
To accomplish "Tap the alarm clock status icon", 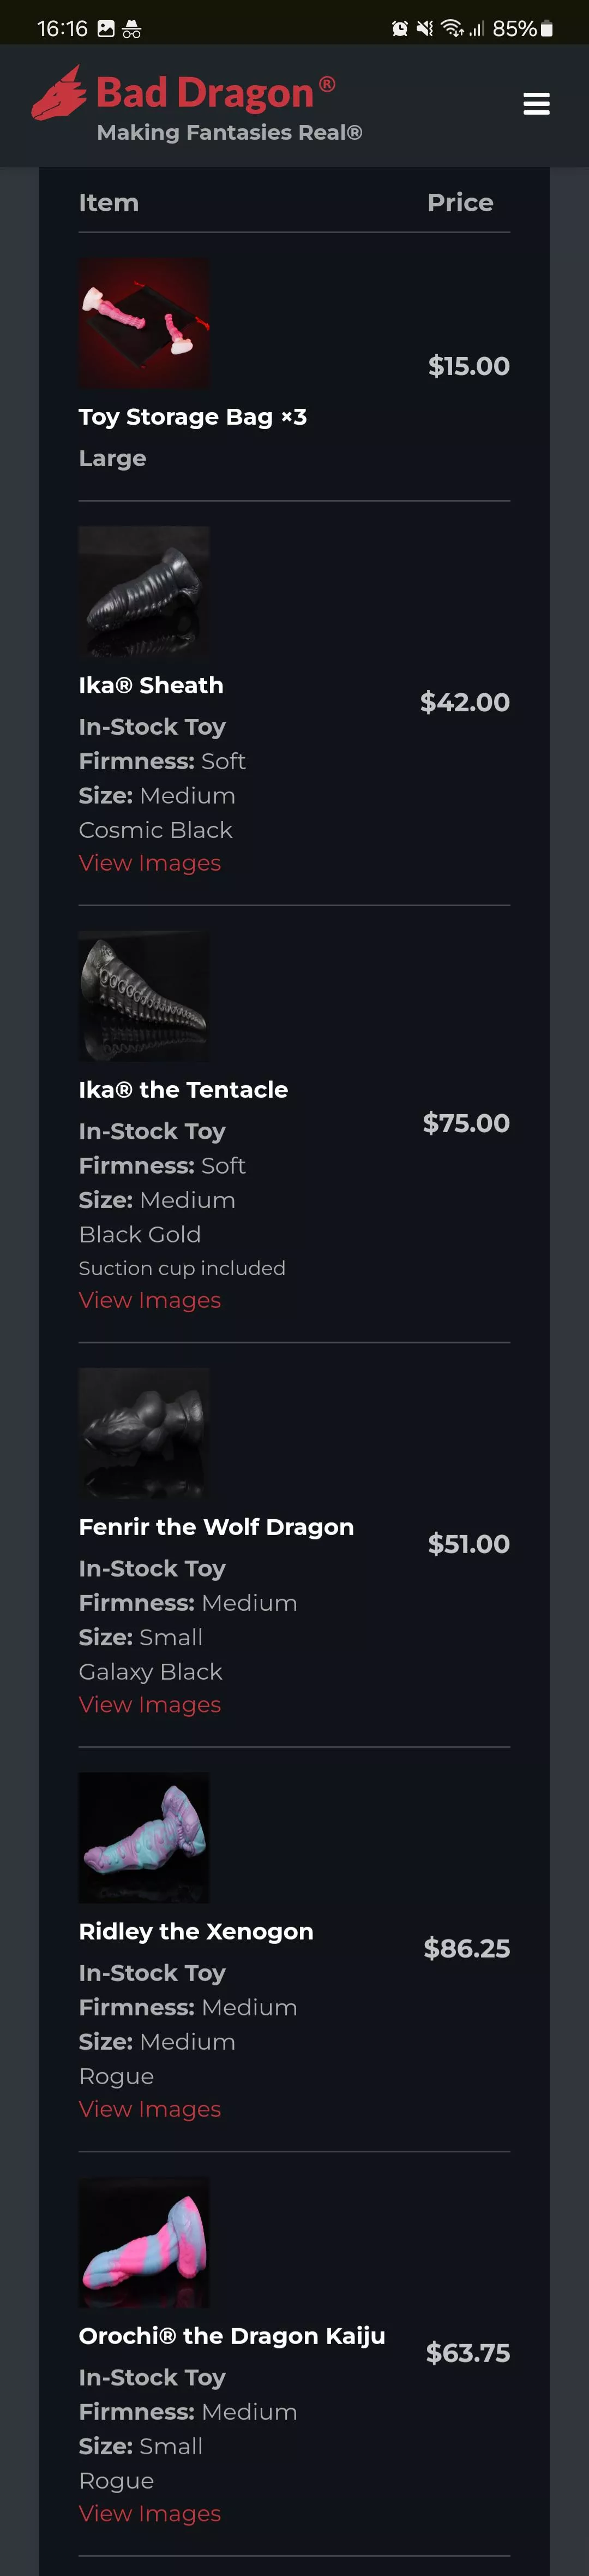I will (x=399, y=29).
